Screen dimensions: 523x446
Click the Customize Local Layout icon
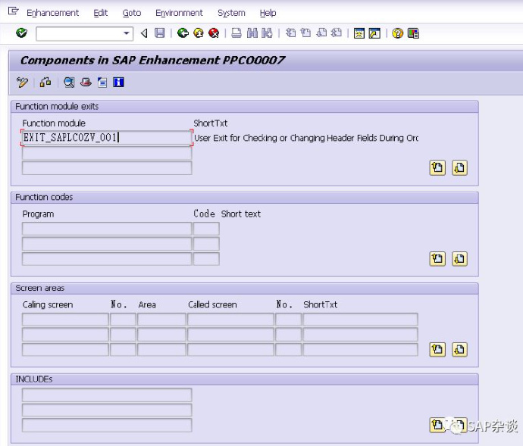point(413,33)
